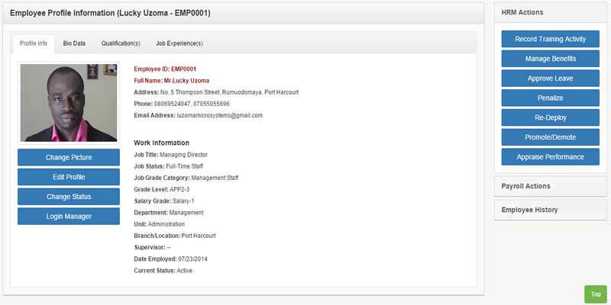Screen dimensions: 611x305
Task: Select the Profile Info tab
Action: coord(34,43)
